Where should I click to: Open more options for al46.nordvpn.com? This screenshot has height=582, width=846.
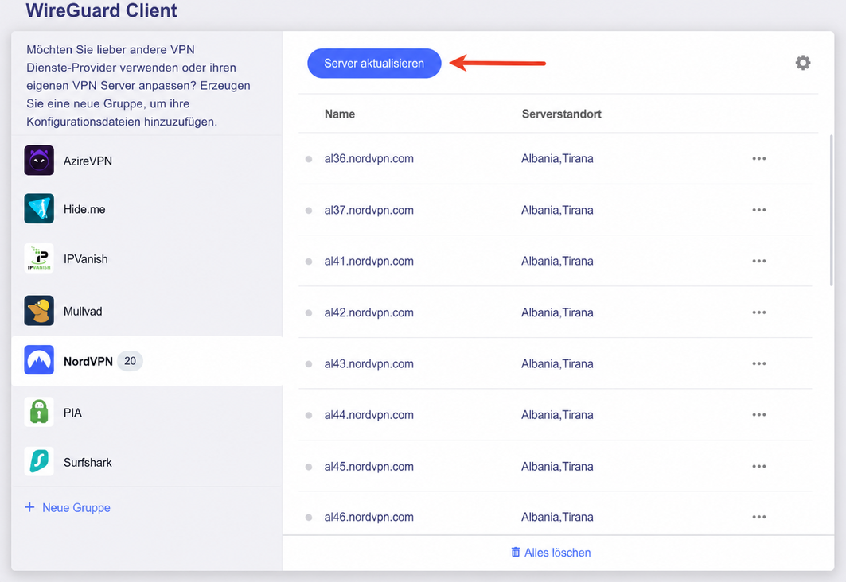[x=759, y=517]
